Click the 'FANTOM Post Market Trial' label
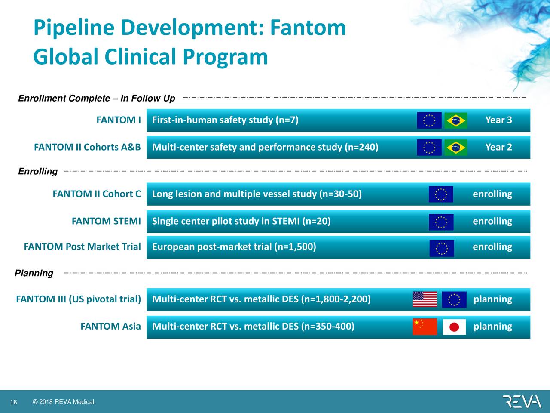Screen dimensions: 550x413 pyautogui.click(x=82, y=247)
